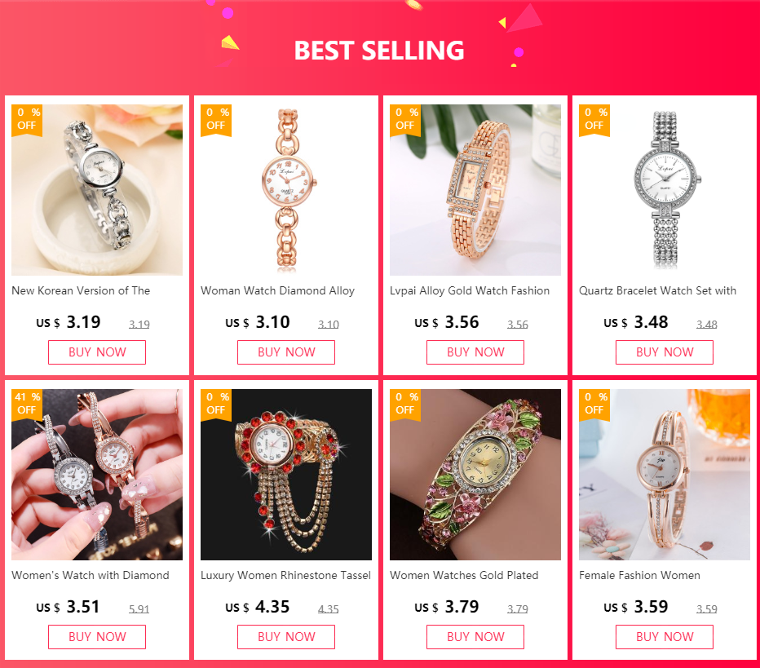Open the Female Fashion Women watch image

point(665,475)
